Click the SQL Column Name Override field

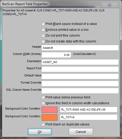[x=80, y=91]
